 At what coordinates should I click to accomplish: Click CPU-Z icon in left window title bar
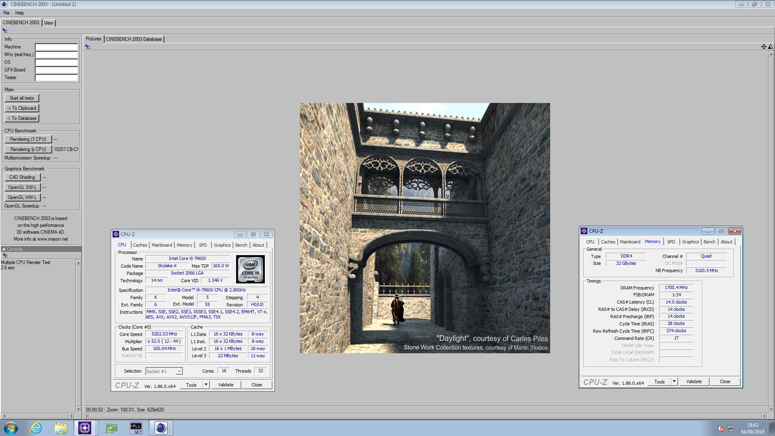click(x=116, y=234)
